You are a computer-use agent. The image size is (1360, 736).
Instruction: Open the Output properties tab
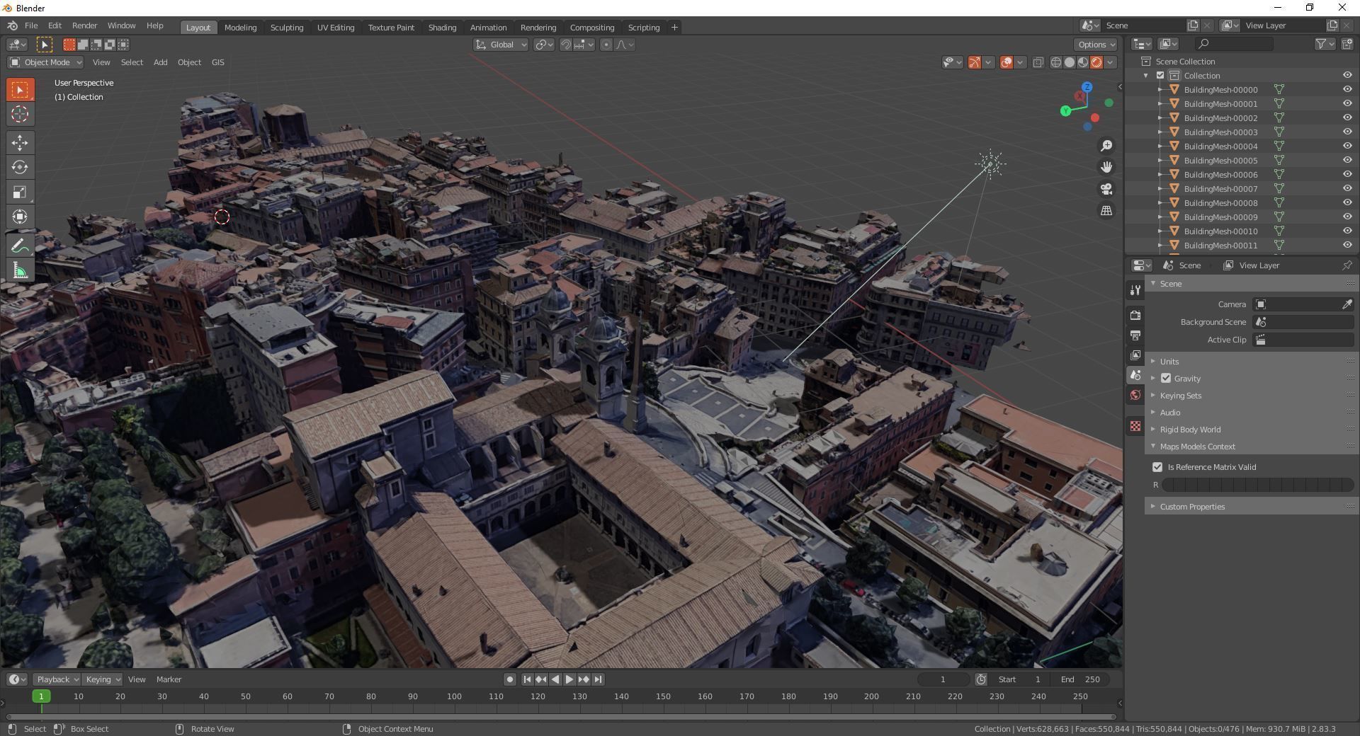(1135, 335)
